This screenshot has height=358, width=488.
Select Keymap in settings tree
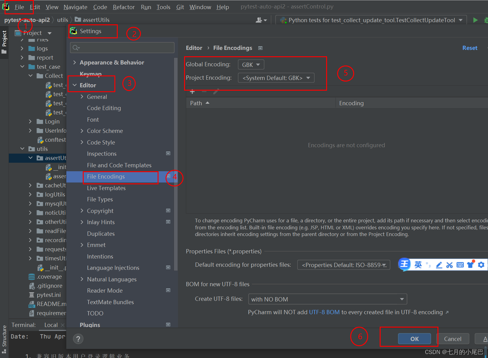(x=91, y=74)
